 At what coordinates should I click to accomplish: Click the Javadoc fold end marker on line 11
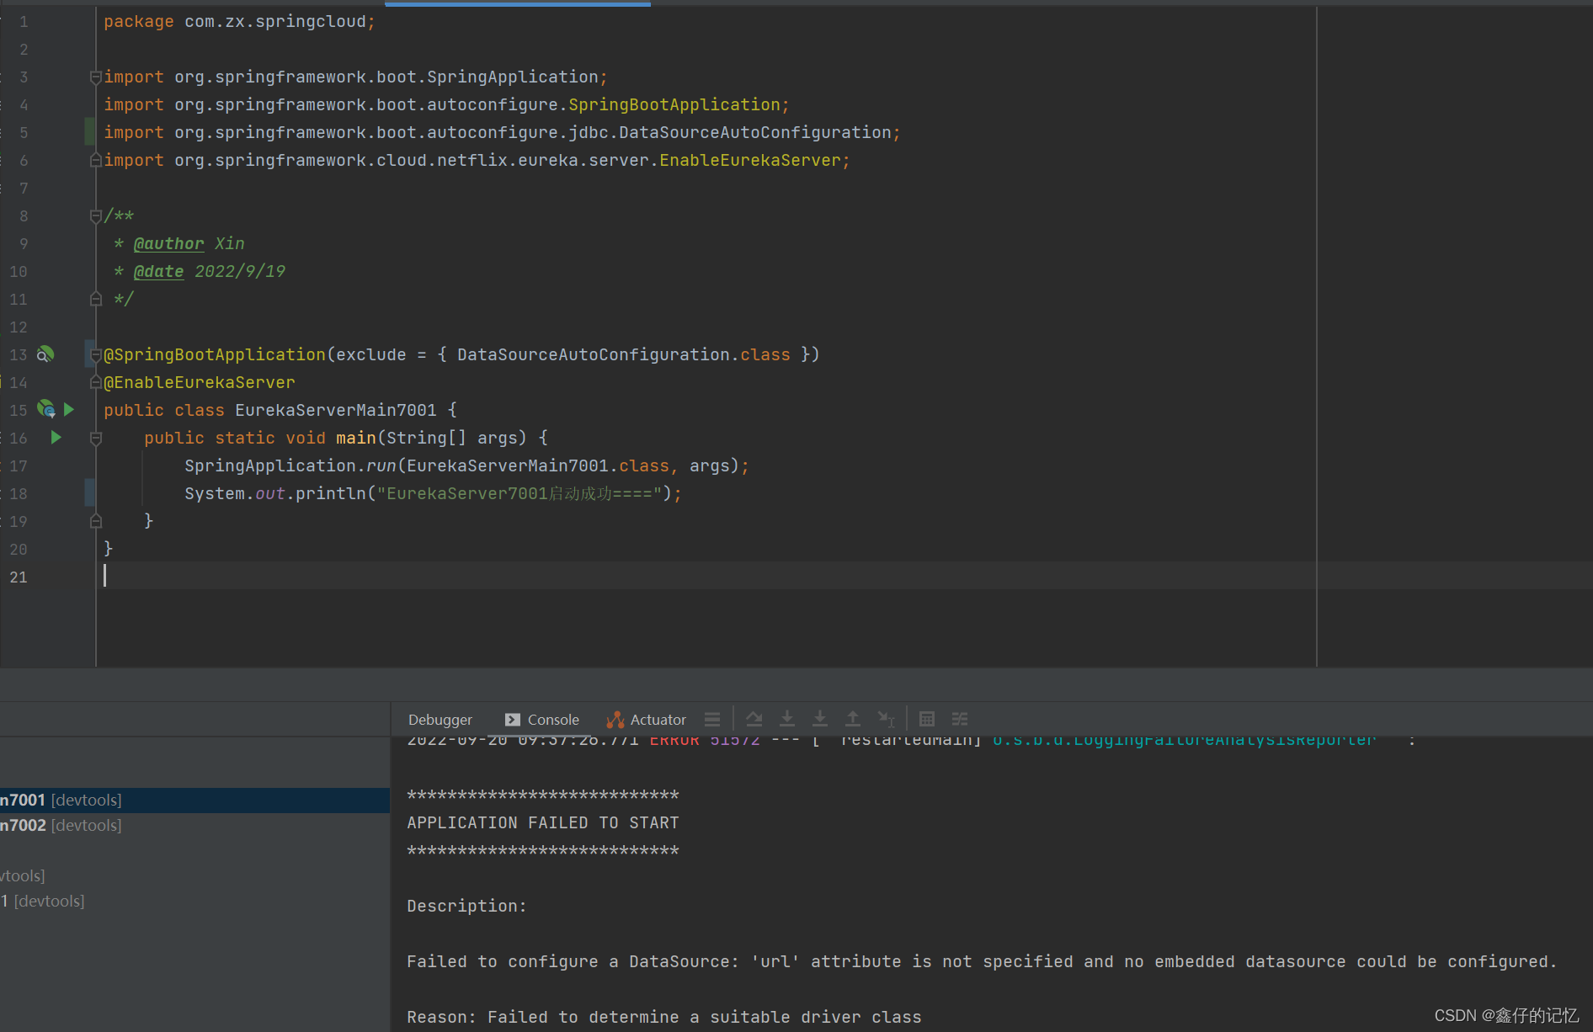[x=96, y=299]
